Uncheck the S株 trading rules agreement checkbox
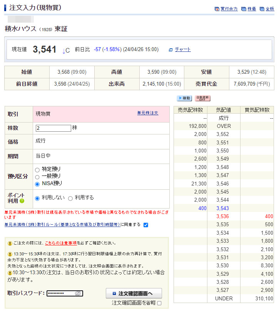279x313 pixels. click(x=145, y=225)
